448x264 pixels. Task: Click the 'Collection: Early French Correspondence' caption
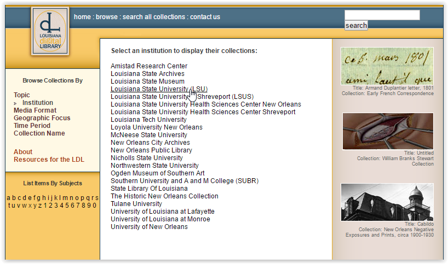[x=388, y=93]
